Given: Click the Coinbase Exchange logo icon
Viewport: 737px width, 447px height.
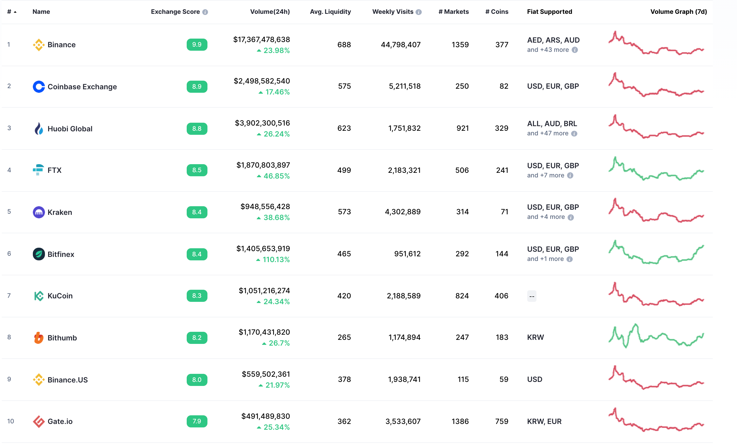Looking at the screenshot, I should [x=39, y=87].
